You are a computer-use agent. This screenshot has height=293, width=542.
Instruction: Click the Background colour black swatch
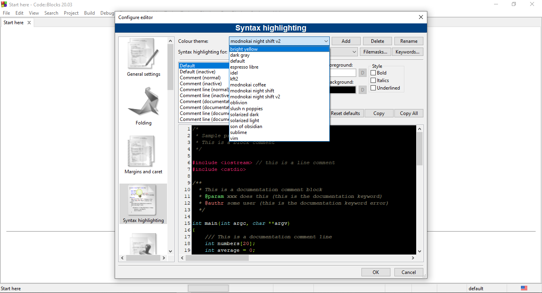(342, 90)
